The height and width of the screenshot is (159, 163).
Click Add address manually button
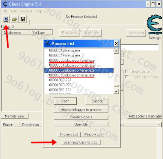pos(145,116)
